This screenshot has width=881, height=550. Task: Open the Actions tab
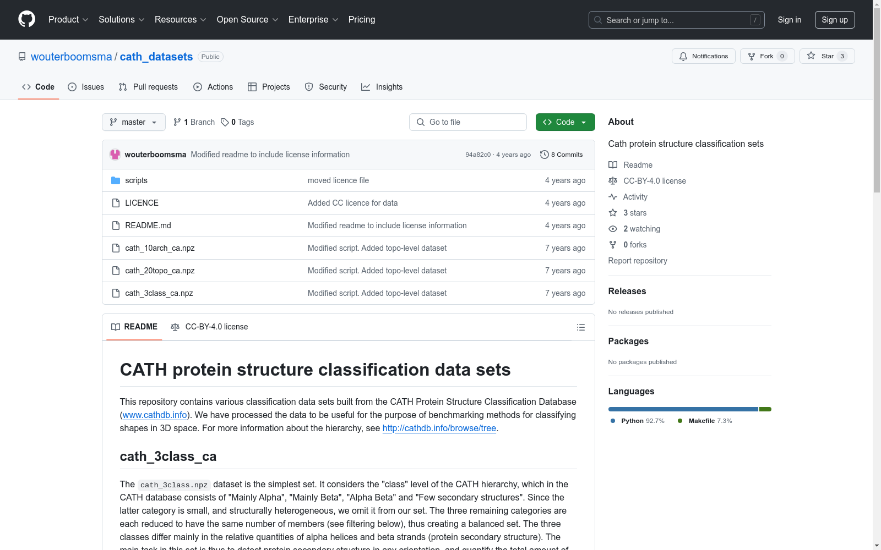[x=213, y=87]
